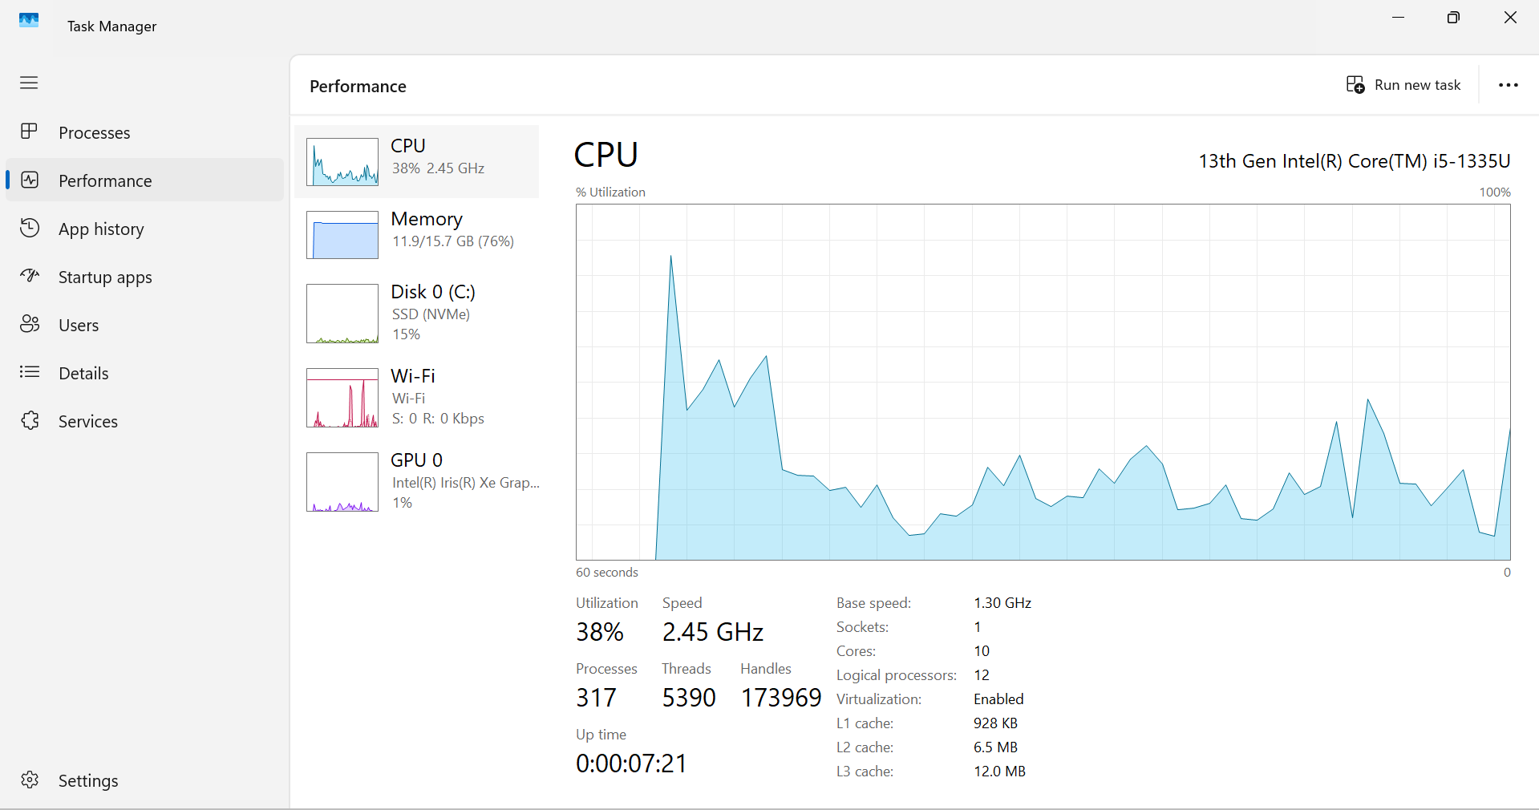Click the up time value 0:00:07:21
Viewport: 1539px width, 810px height.
pyautogui.click(x=631, y=763)
